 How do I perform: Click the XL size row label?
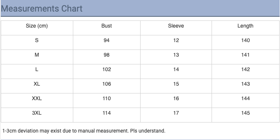37,84
